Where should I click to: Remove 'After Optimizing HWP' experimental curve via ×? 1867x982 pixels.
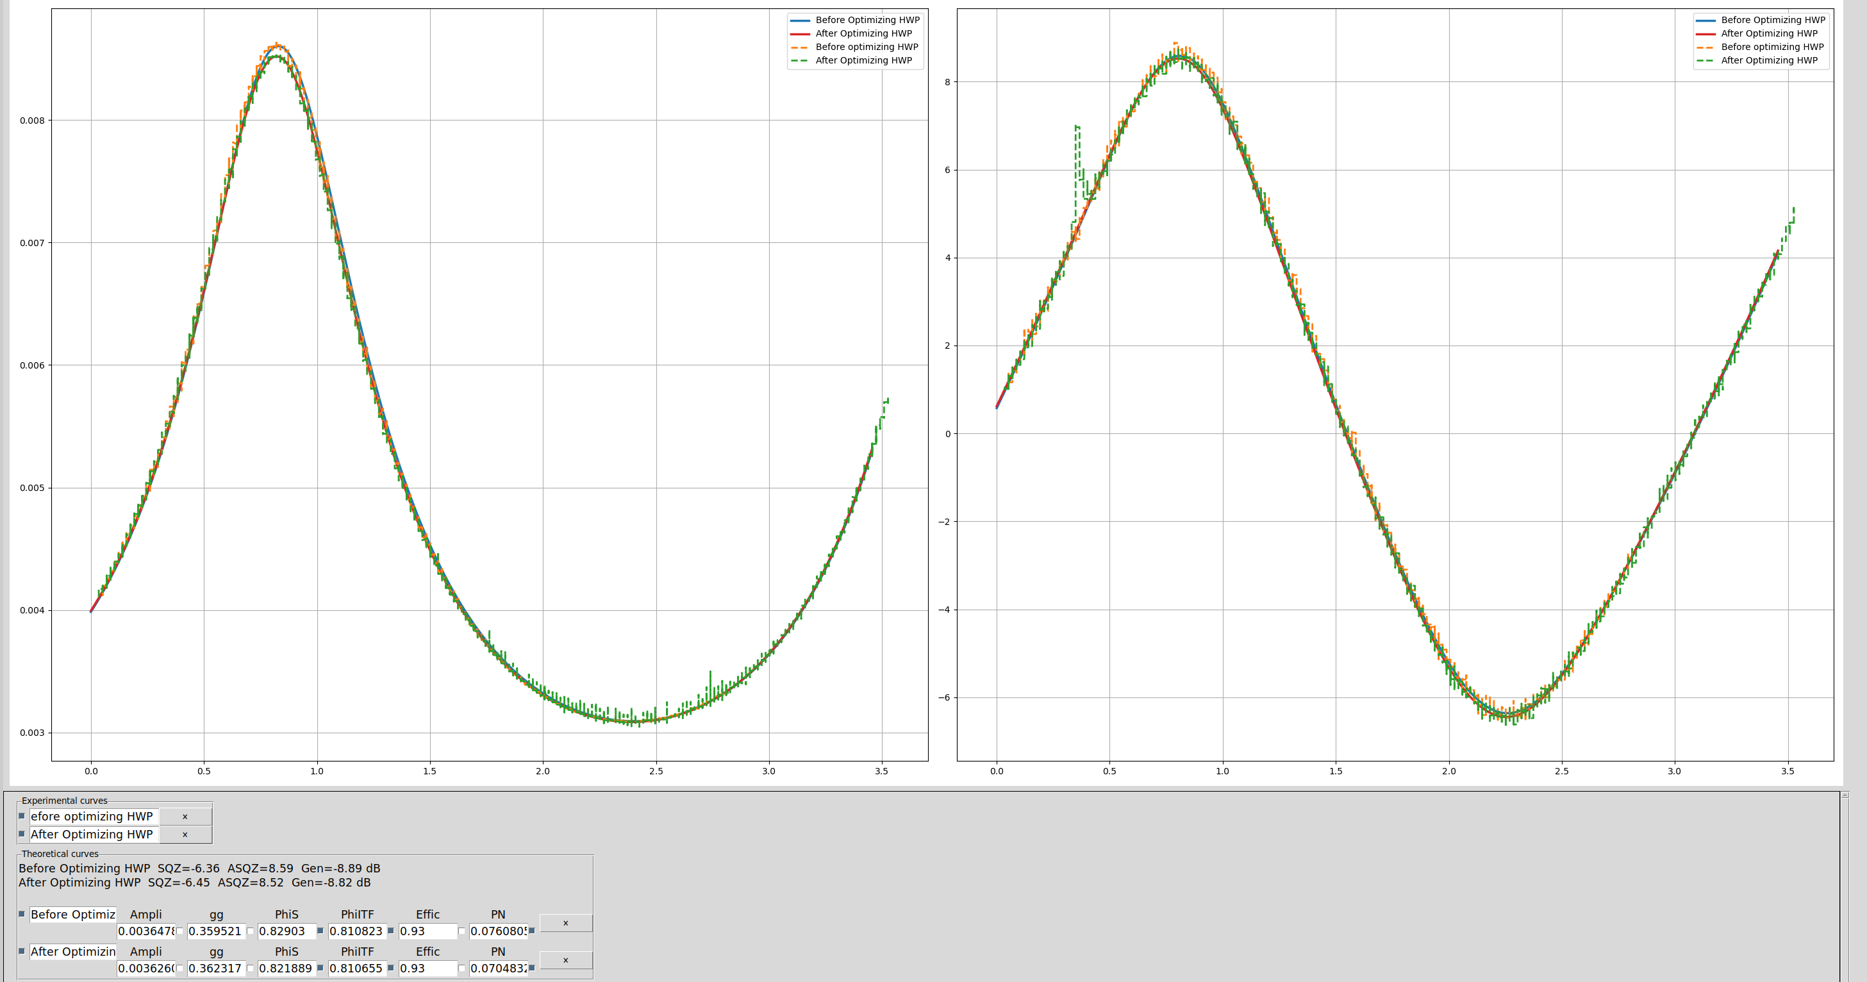point(185,835)
